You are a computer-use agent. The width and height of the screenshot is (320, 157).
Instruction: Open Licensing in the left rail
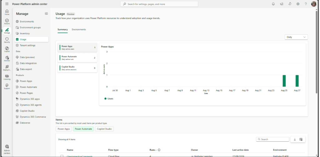point(7,77)
